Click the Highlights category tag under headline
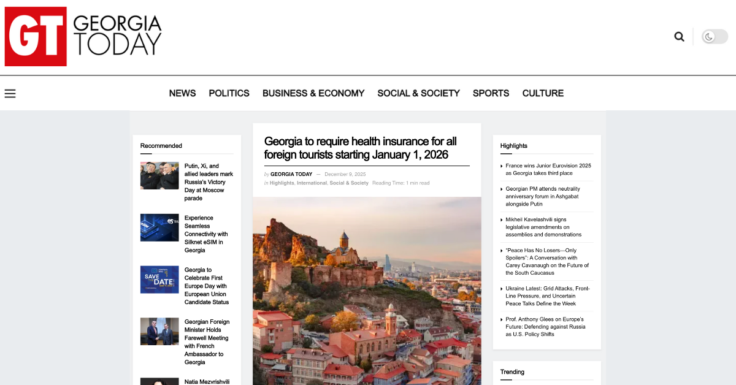The image size is (736, 385). [x=282, y=183]
